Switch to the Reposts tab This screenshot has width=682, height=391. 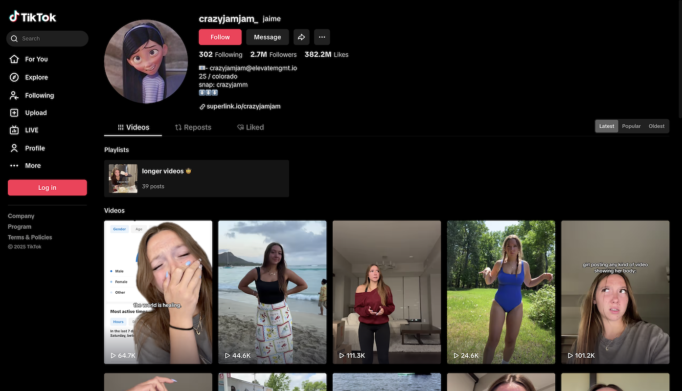point(193,127)
